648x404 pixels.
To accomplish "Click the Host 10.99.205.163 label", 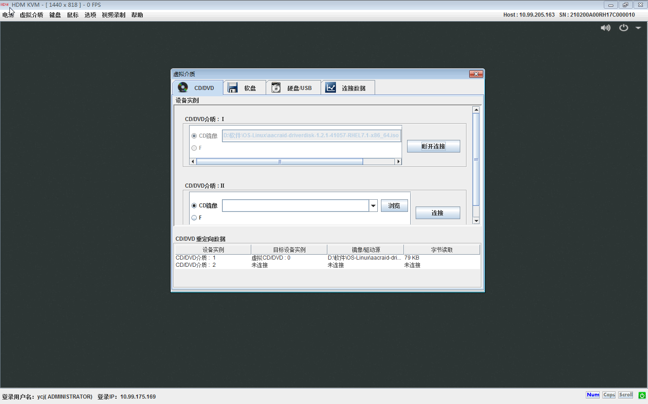I will [529, 15].
